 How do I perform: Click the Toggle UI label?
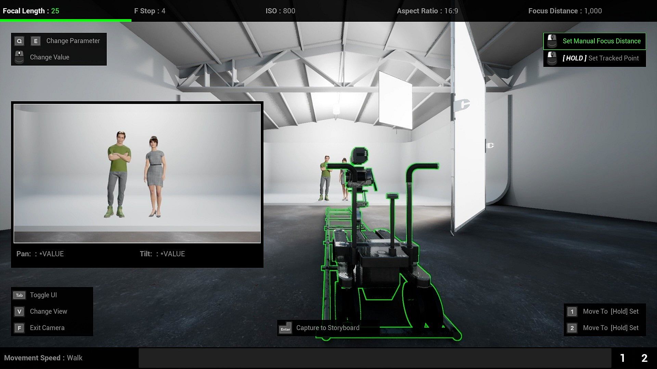point(43,295)
